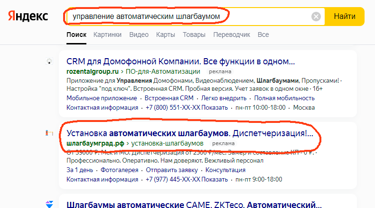Open the CRM для Домофонной Компании result title

[x=180, y=61]
